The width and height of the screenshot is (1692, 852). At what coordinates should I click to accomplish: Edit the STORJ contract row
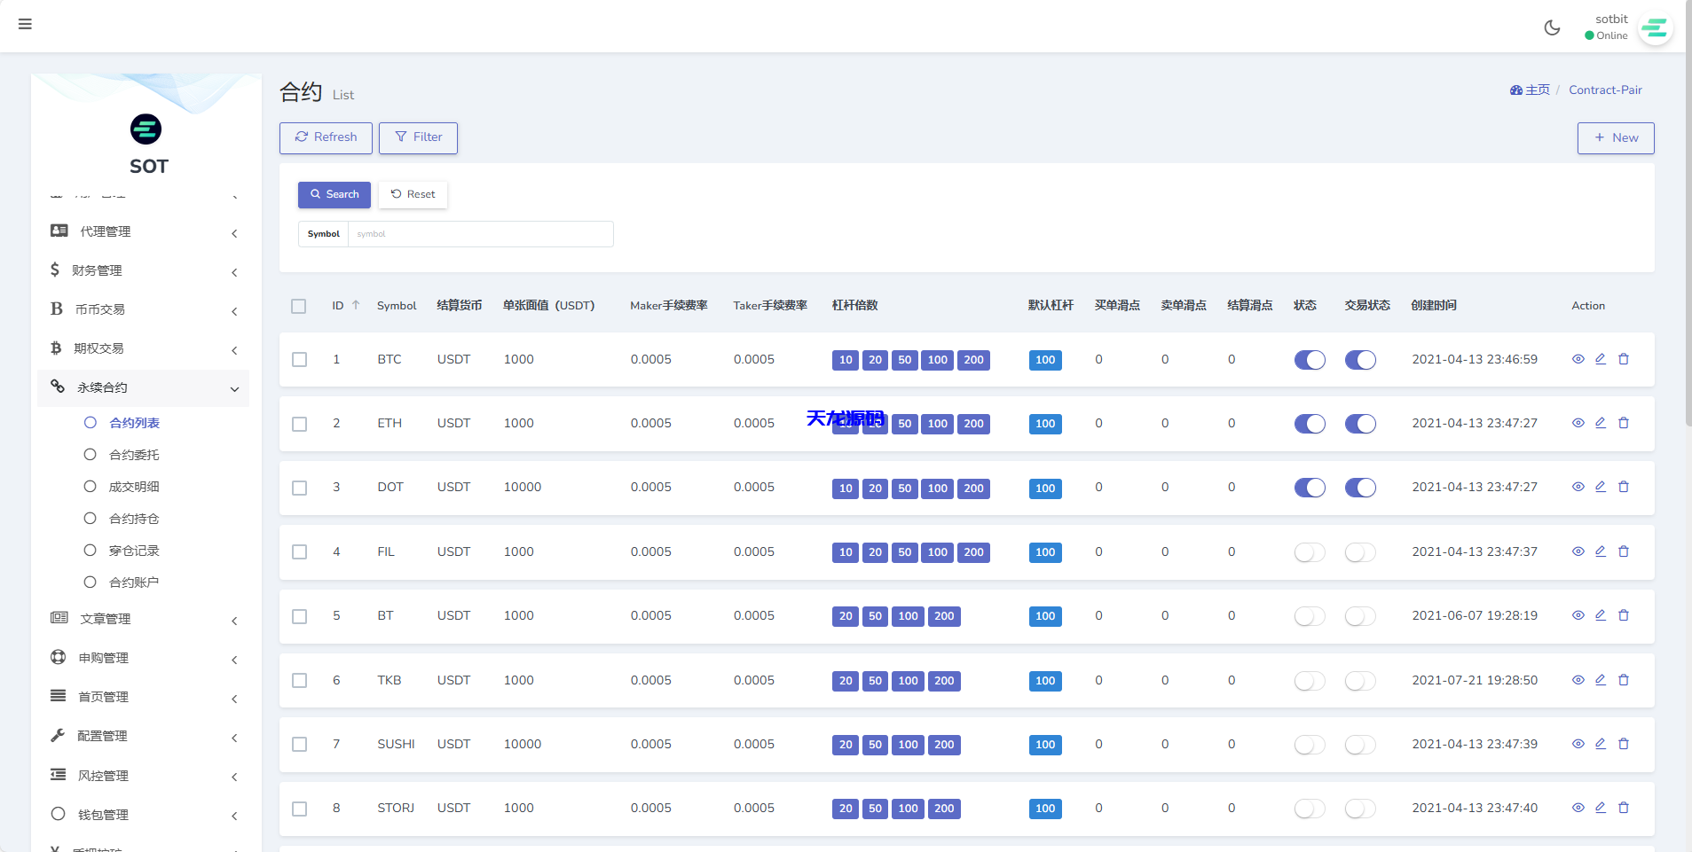click(x=1601, y=808)
